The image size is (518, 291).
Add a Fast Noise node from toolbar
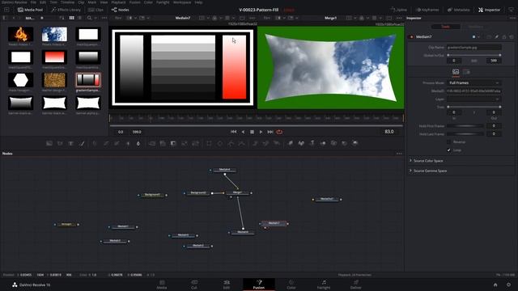pyautogui.click(x=60, y=143)
